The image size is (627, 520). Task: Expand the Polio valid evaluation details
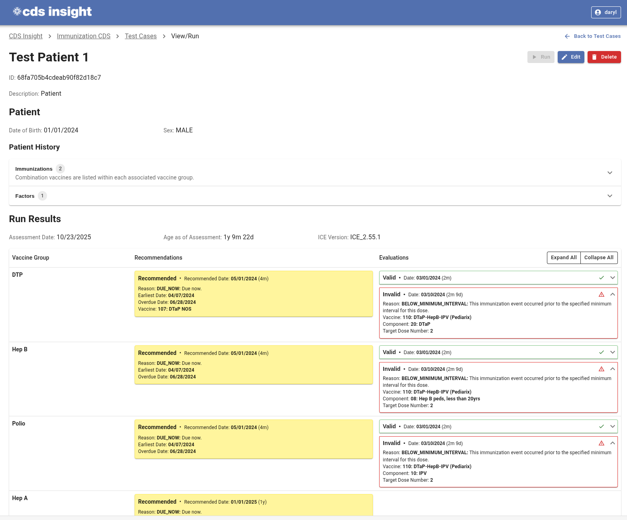(x=613, y=427)
